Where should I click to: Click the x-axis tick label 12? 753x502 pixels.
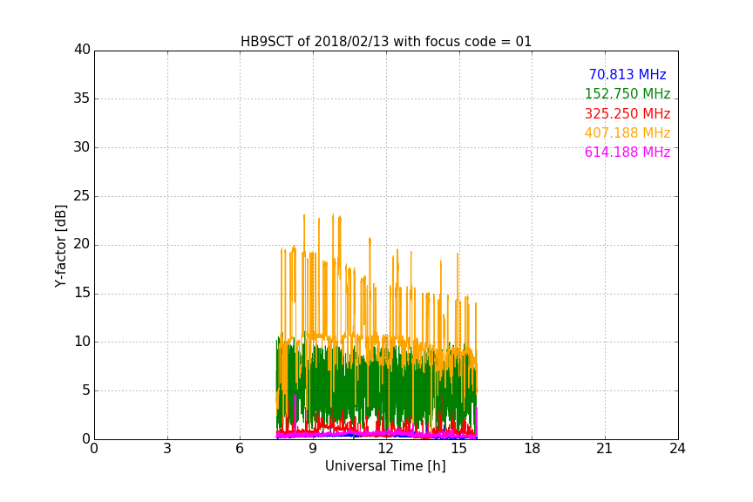tap(386, 449)
